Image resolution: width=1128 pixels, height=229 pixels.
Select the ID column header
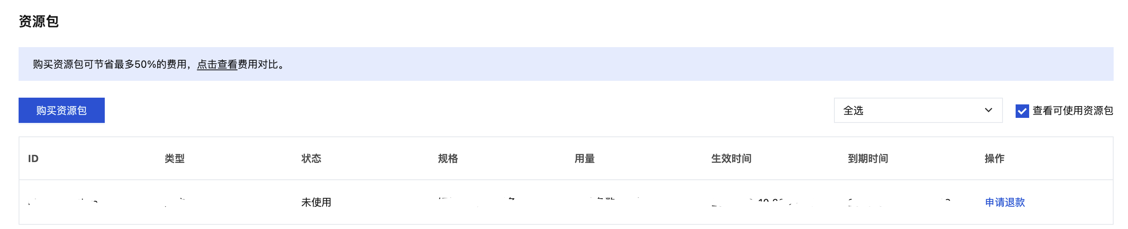pyautogui.click(x=33, y=159)
